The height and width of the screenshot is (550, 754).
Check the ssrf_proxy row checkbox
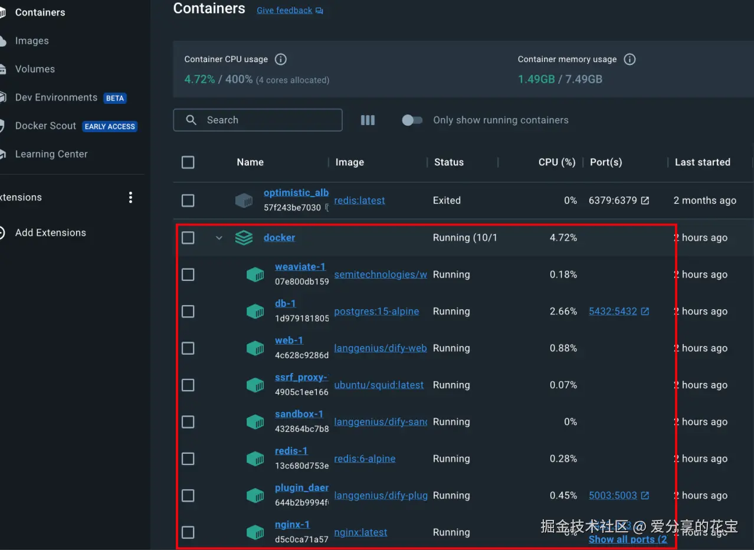[188, 385]
